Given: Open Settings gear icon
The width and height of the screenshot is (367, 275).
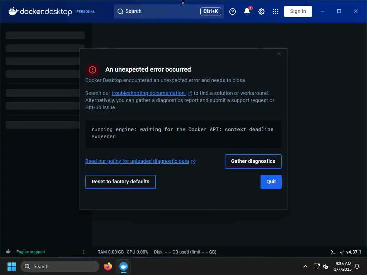Looking at the screenshot, I should (261, 11).
